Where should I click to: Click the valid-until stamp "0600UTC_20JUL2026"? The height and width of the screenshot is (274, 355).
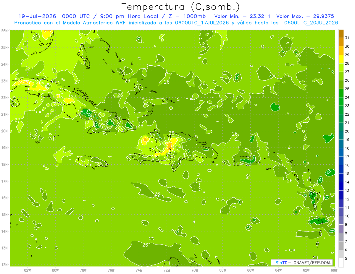click(311, 22)
